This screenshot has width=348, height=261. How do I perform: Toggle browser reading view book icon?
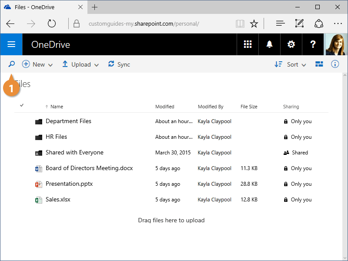[240, 23]
